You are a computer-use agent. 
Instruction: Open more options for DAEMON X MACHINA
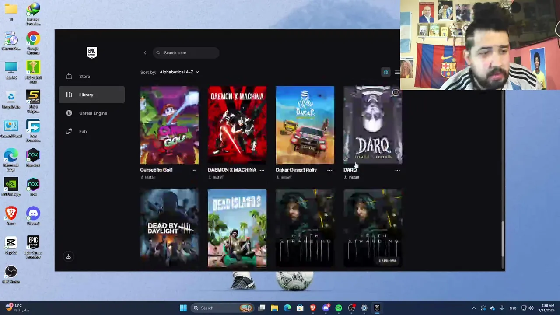click(262, 170)
